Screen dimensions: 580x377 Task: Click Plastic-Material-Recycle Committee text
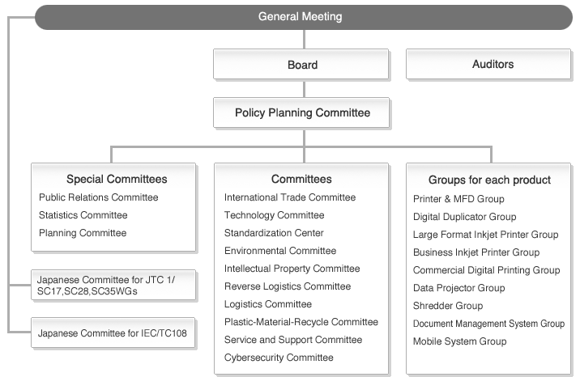coord(301,322)
